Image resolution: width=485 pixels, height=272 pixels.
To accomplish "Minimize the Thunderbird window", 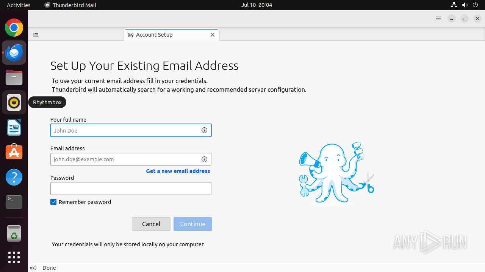I will pyautogui.click(x=451, y=19).
